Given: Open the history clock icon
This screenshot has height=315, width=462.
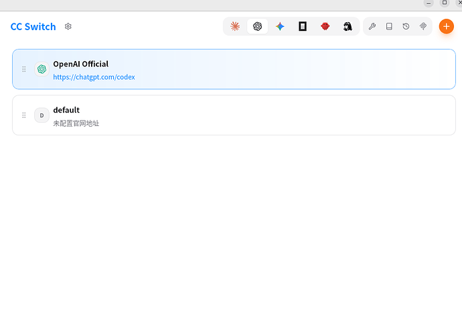Looking at the screenshot, I should [406, 27].
